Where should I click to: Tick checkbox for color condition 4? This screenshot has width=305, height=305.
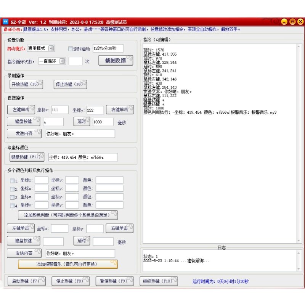12,206
